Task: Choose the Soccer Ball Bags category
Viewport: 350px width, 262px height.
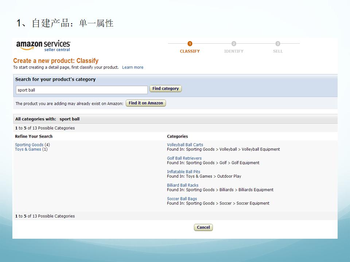Action: tap(182, 199)
